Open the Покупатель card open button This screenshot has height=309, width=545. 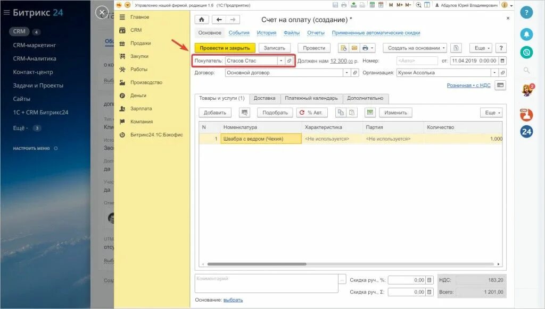point(289,61)
